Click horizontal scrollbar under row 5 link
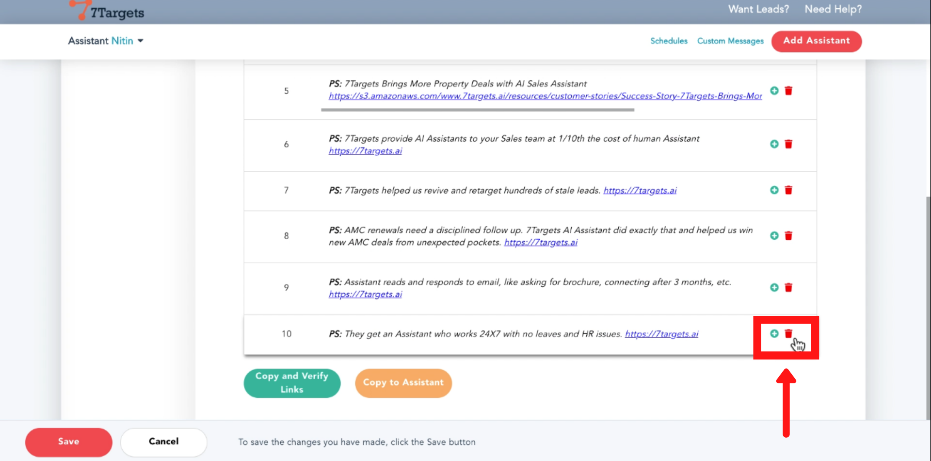Screen dimensions: 931x461 [x=477, y=110]
